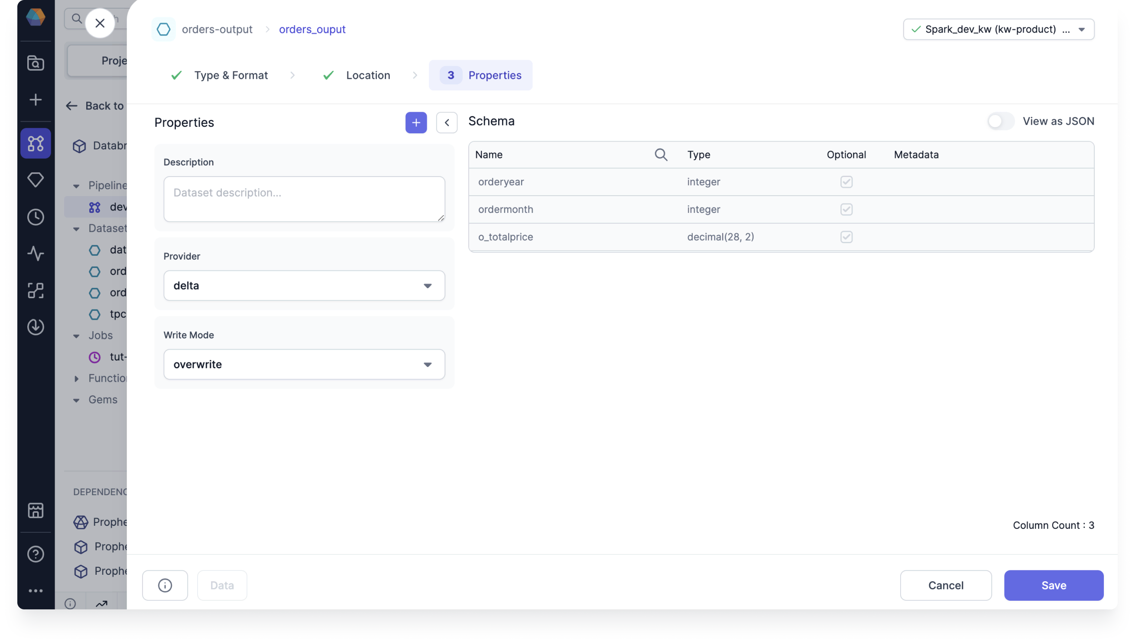This screenshot has height=644, width=1135.
Task: Click the search magnifier icon in schema
Action: point(660,155)
